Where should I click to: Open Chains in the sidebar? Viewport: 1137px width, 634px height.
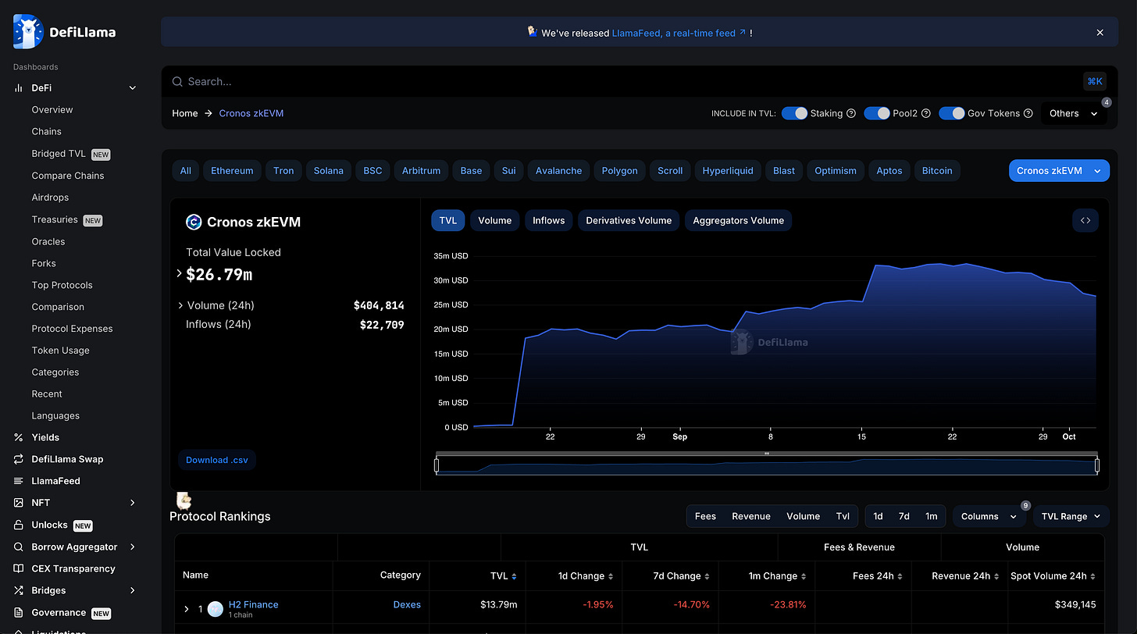tap(47, 131)
